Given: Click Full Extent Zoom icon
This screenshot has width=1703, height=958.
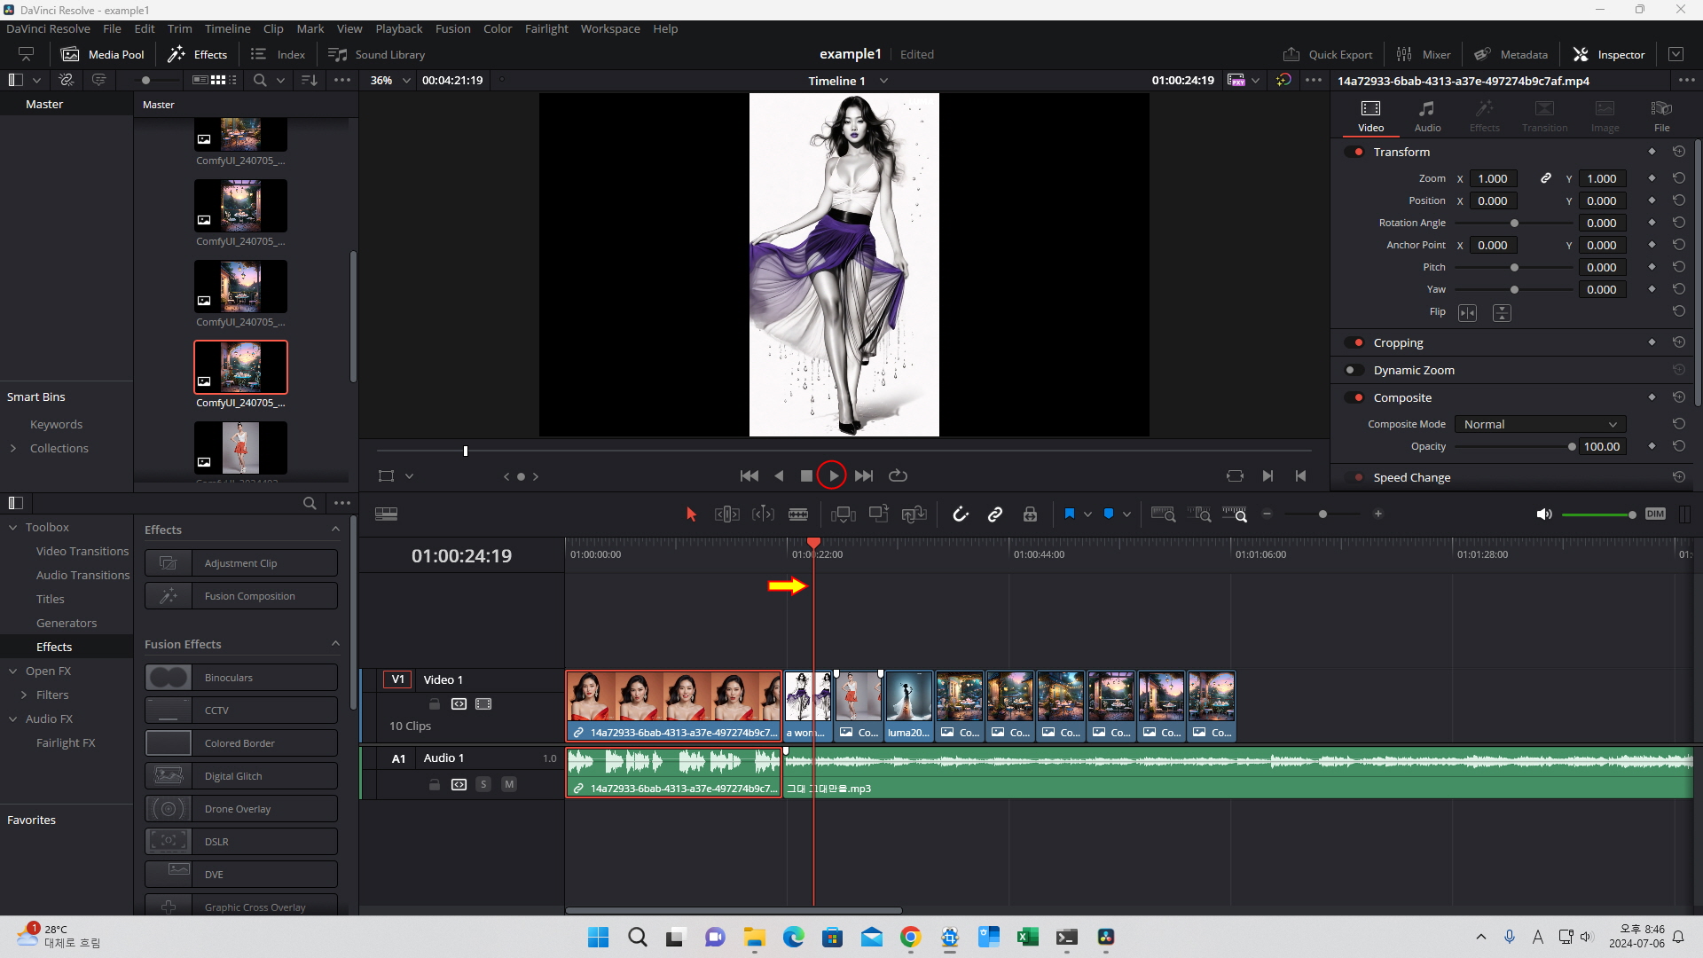Looking at the screenshot, I should coord(1163,514).
